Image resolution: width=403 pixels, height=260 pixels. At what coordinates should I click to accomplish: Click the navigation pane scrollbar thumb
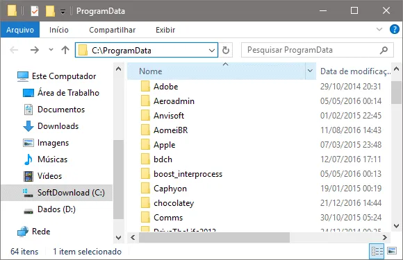coord(119,180)
